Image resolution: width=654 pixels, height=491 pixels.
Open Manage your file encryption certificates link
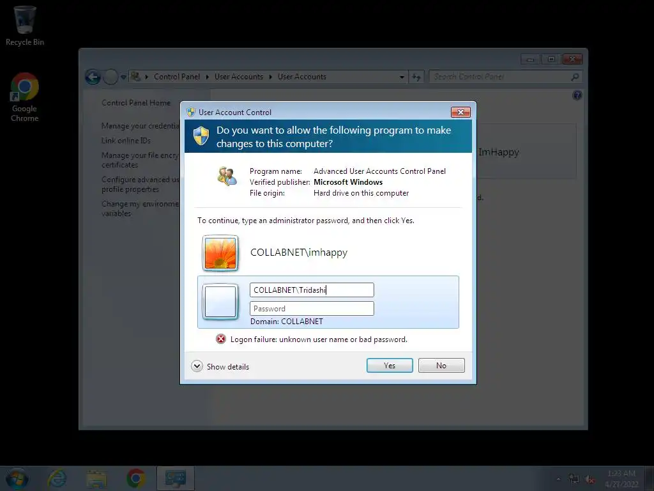click(x=140, y=160)
